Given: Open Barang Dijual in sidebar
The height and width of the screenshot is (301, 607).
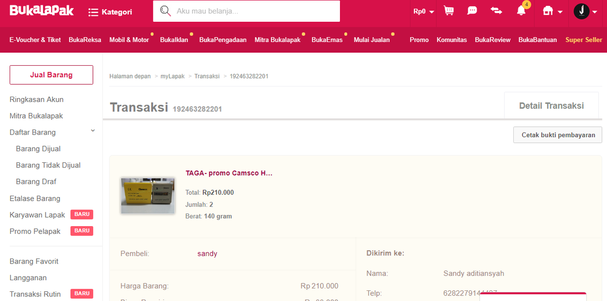Looking at the screenshot, I should [x=38, y=149].
